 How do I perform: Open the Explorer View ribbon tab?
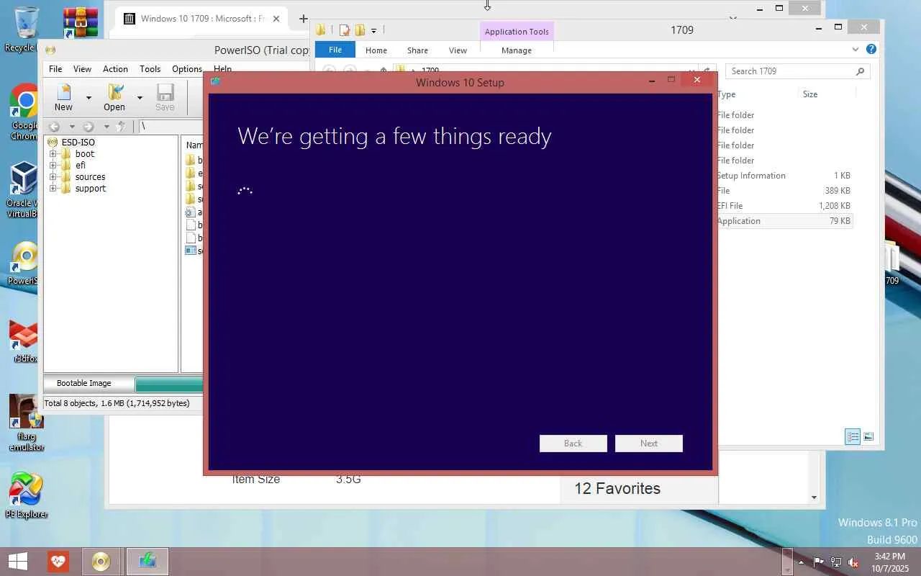(x=458, y=50)
